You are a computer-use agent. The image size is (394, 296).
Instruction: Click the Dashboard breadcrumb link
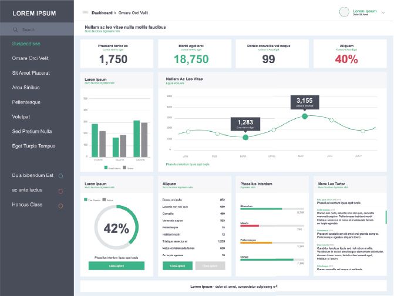coord(103,12)
